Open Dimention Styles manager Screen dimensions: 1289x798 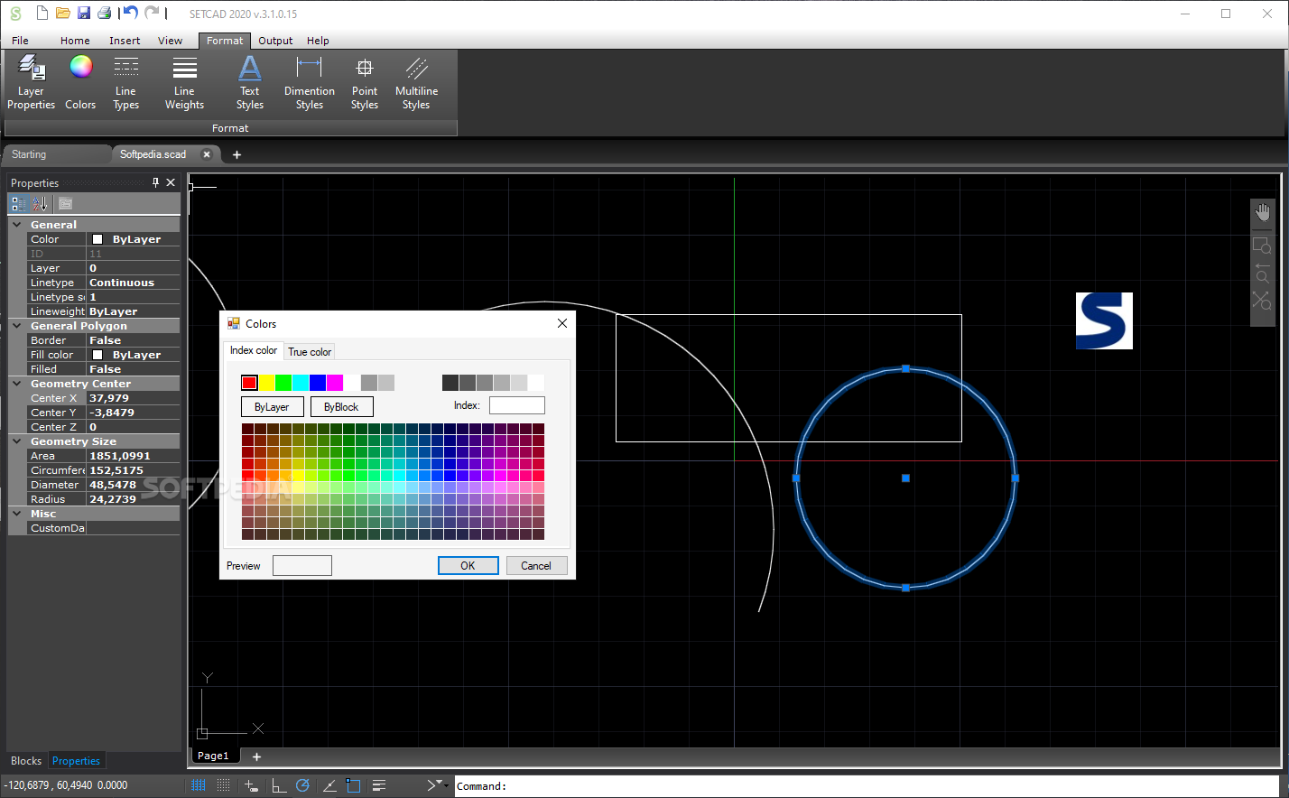(310, 82)
